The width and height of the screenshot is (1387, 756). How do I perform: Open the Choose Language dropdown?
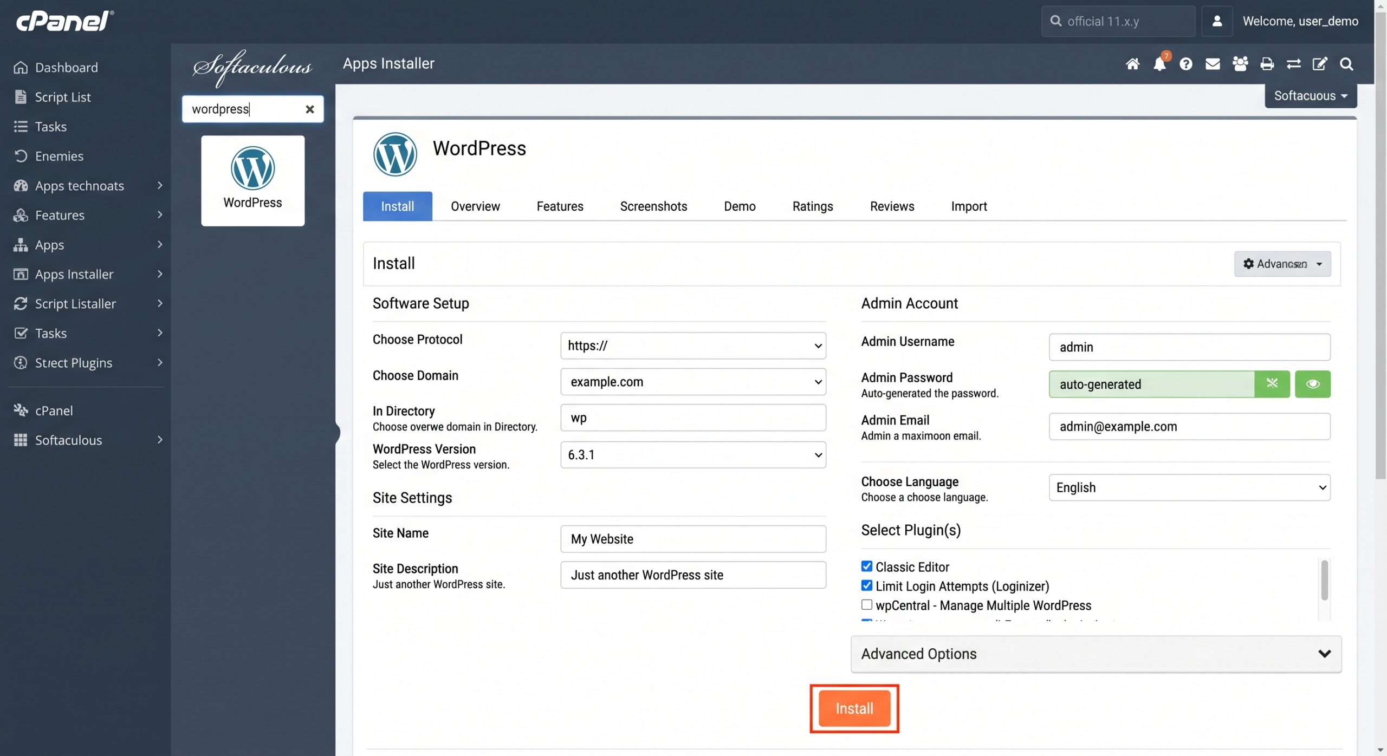1189,487
